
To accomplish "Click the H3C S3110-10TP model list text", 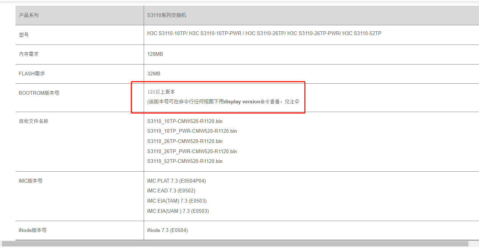I will 264,34.
